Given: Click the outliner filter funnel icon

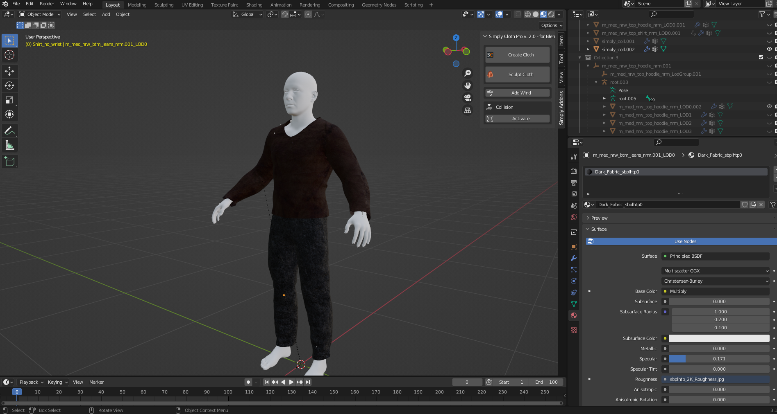Looking at the screenshot, I should click(762, 14).
